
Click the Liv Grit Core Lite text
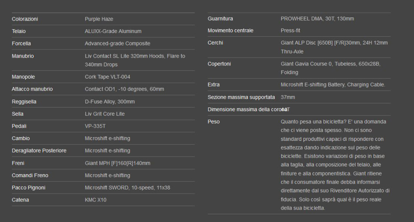coord(105,114)
